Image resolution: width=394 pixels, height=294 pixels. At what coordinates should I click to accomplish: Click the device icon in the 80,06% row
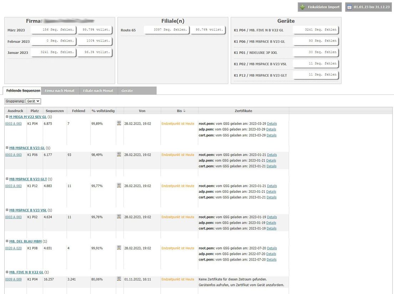[x=119, y=279]
